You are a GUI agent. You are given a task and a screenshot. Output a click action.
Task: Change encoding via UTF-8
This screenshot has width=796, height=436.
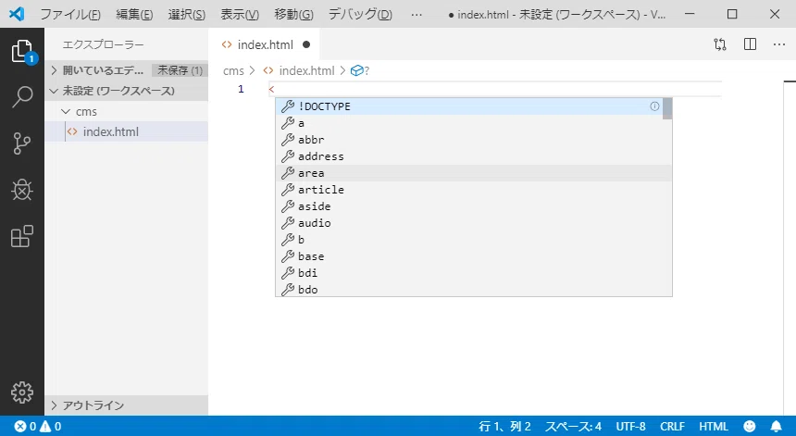point(631,427)
